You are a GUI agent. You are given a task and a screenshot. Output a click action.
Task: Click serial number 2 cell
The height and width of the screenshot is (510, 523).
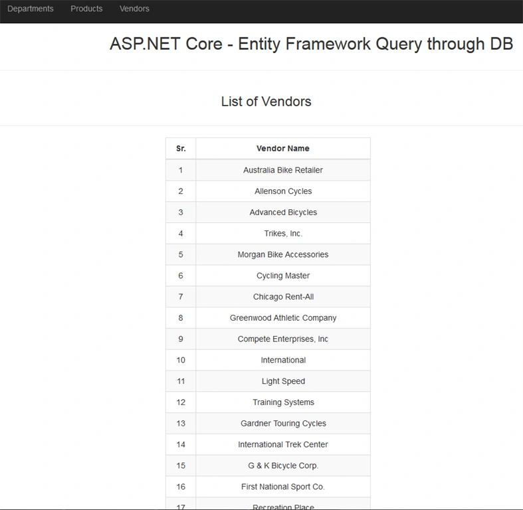point(181,191)
